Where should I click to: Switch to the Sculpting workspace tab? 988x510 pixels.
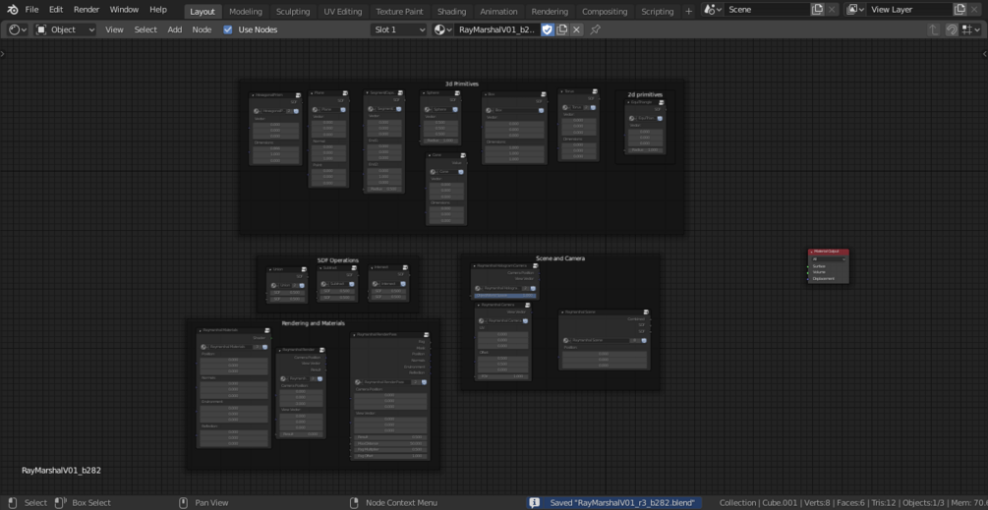tap(293, 12)
